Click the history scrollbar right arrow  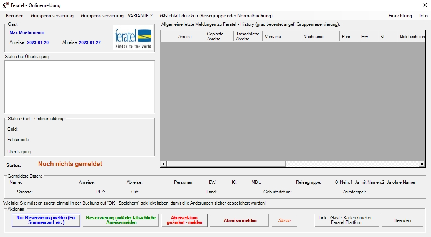pos(422,164)
